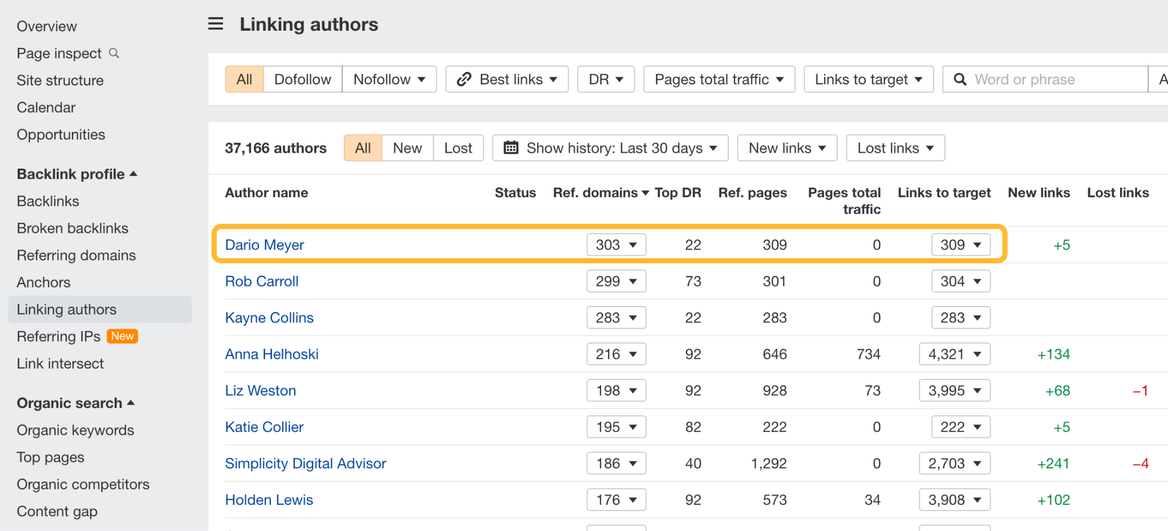Click the magnifier in the Word or phrase box
Viewport: 1168px width, 531px height.
point(961,79)
